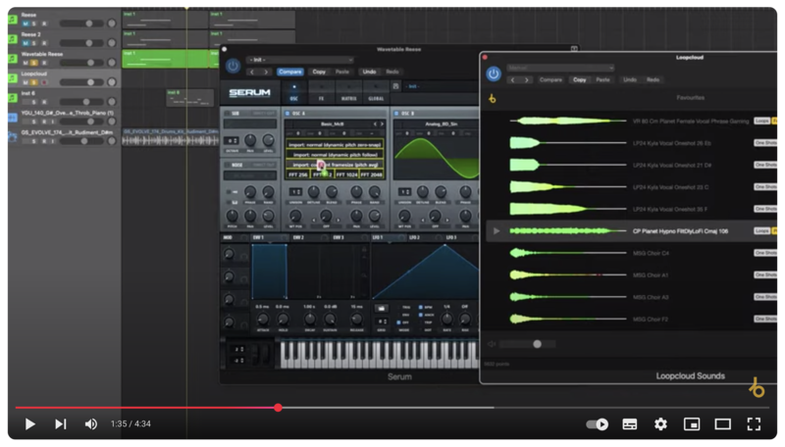
Task: Enable the SUB oscillator checkbox
Action: coord(228,114)
